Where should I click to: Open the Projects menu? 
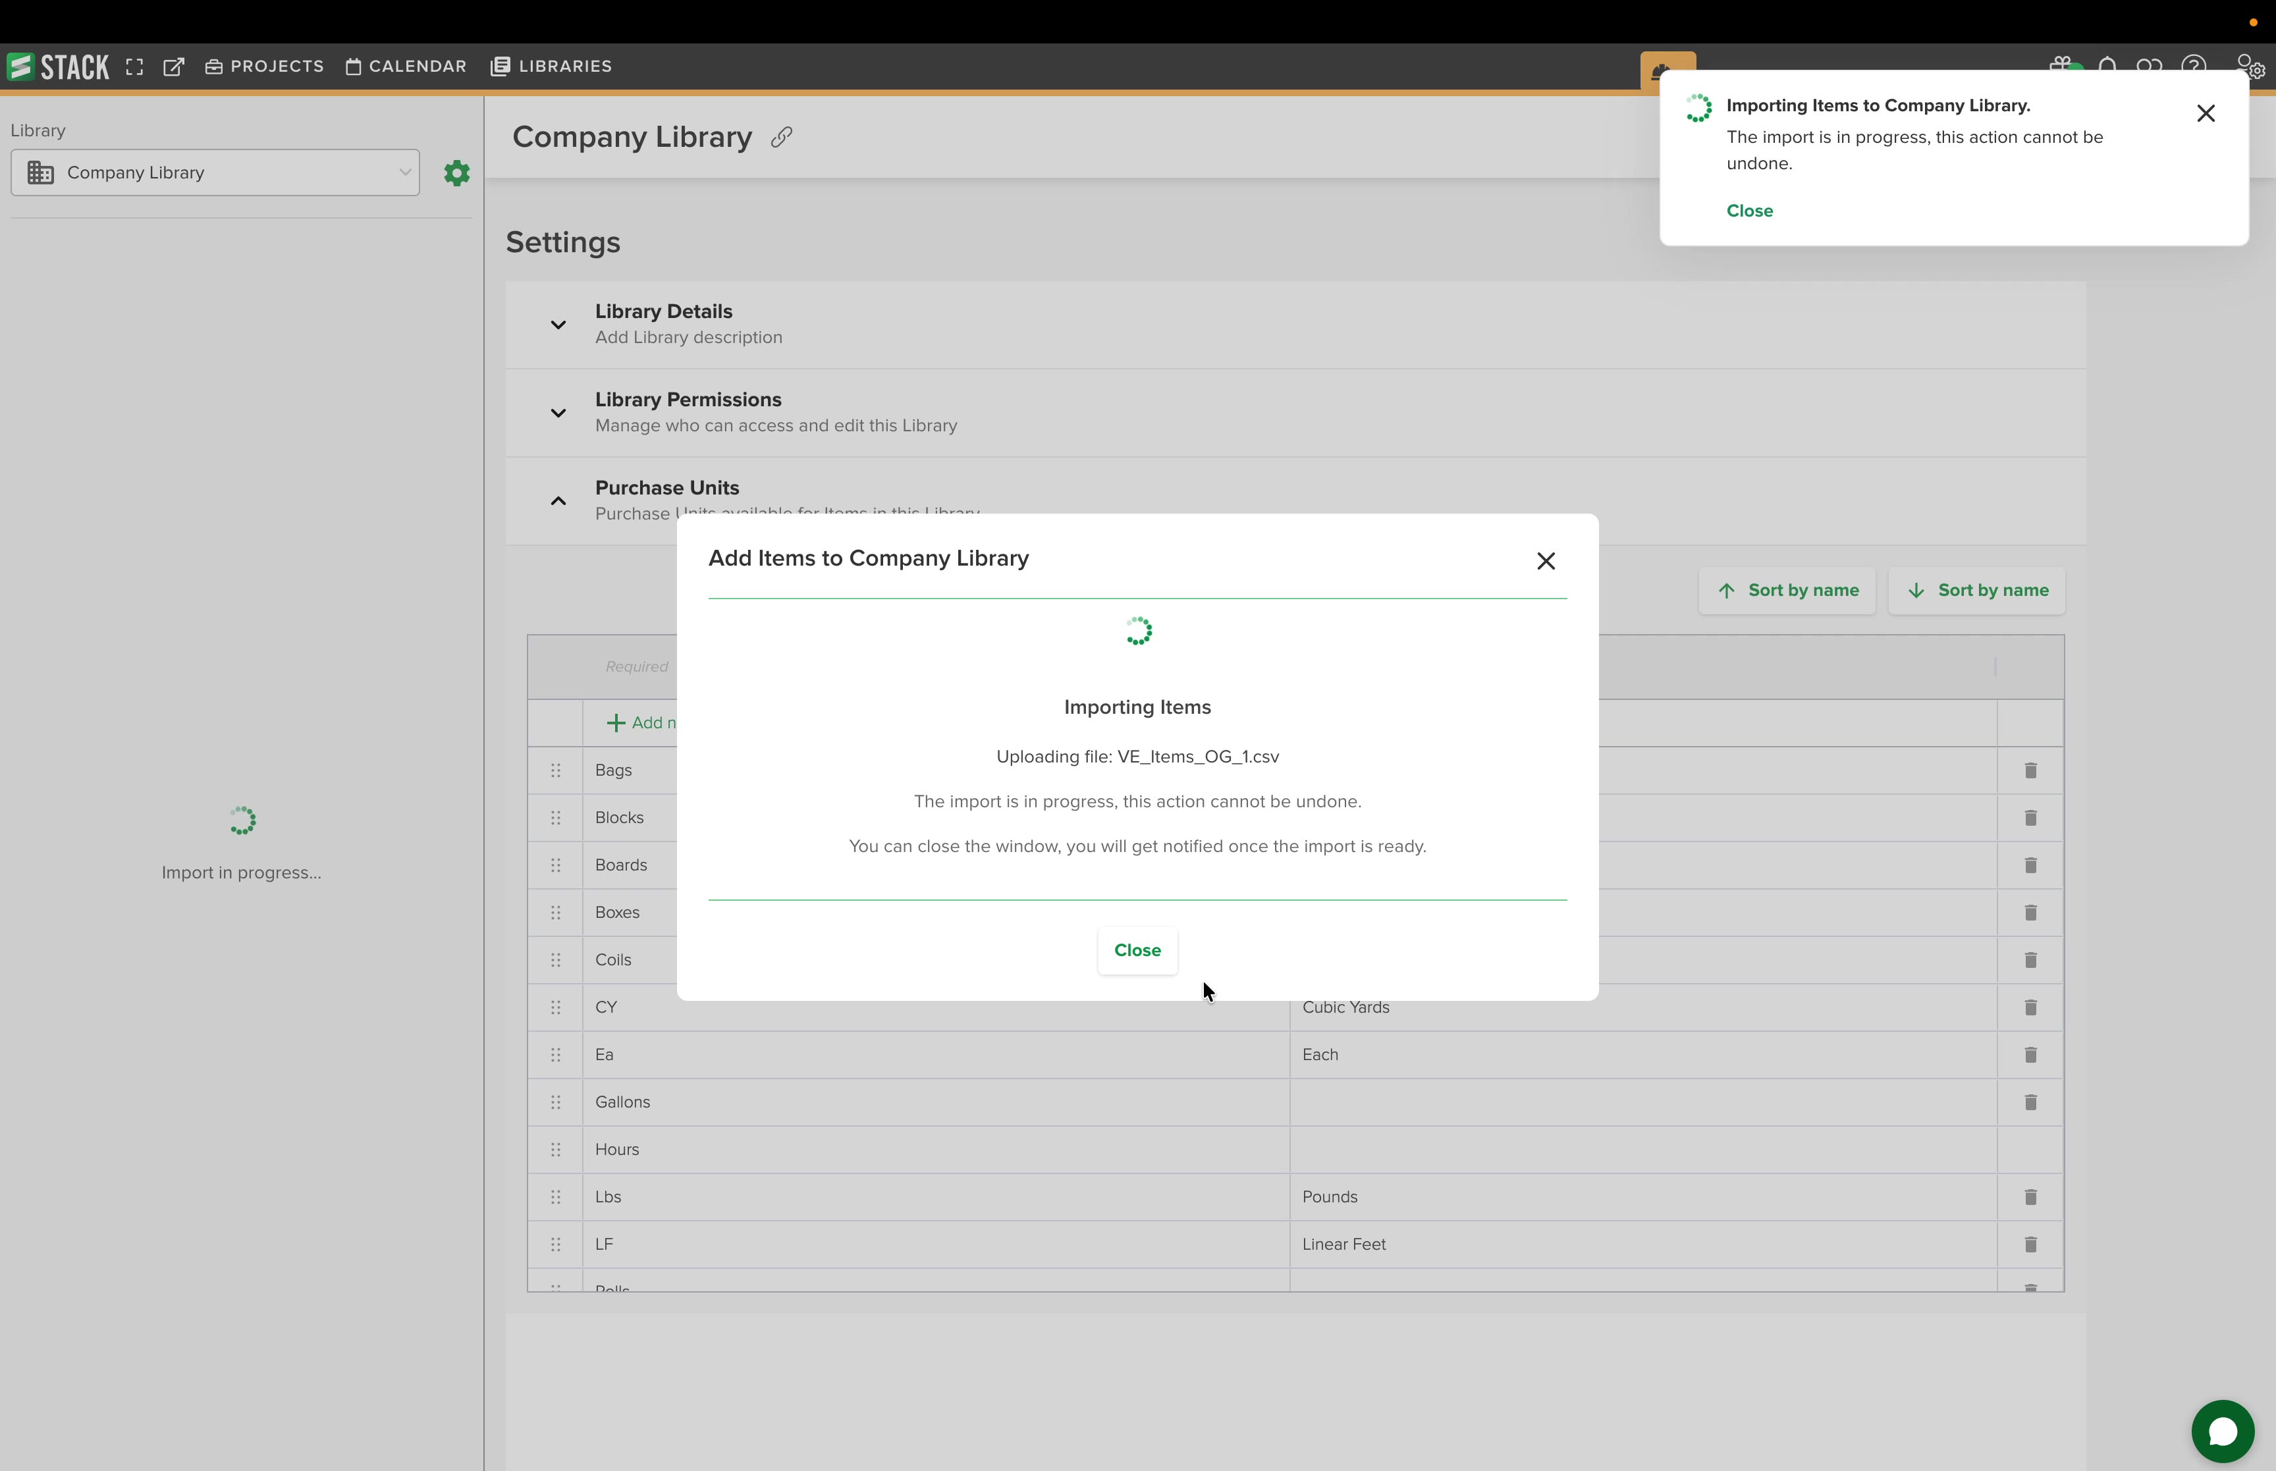tap(265, 66)
